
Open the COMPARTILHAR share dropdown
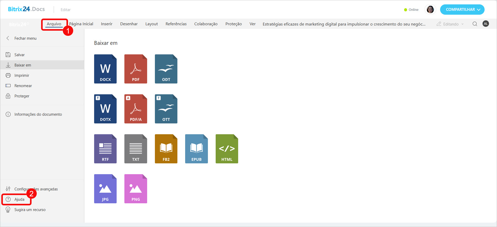coord(462,10)
